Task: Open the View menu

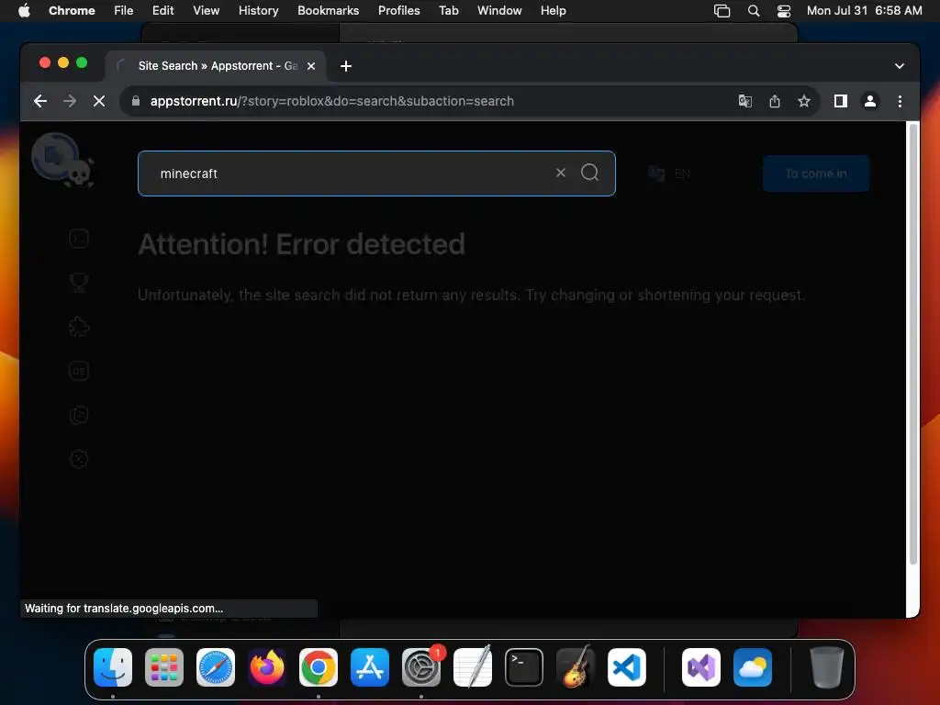Action: pos(206,10)
